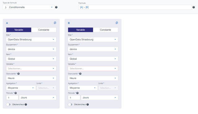Click the fx formula icon
The height and width of the screenshot is (114, 198).
(x=6, y=7)
